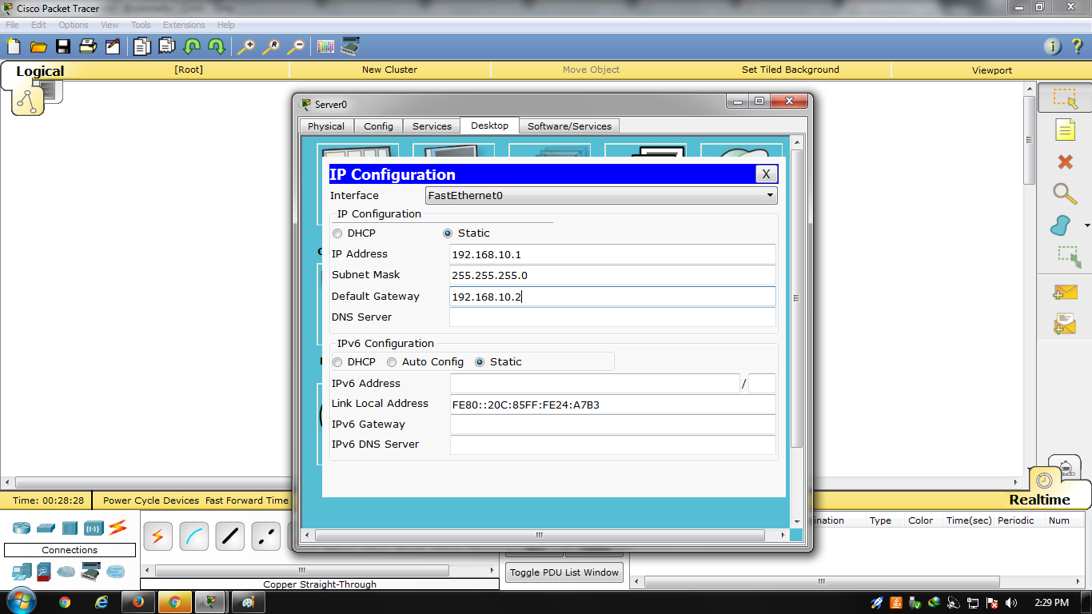Image resolution: width=1092 pixels, height=614 pixels.
Task: Choose the Hubs device category
Action: [x=70, y=528]
